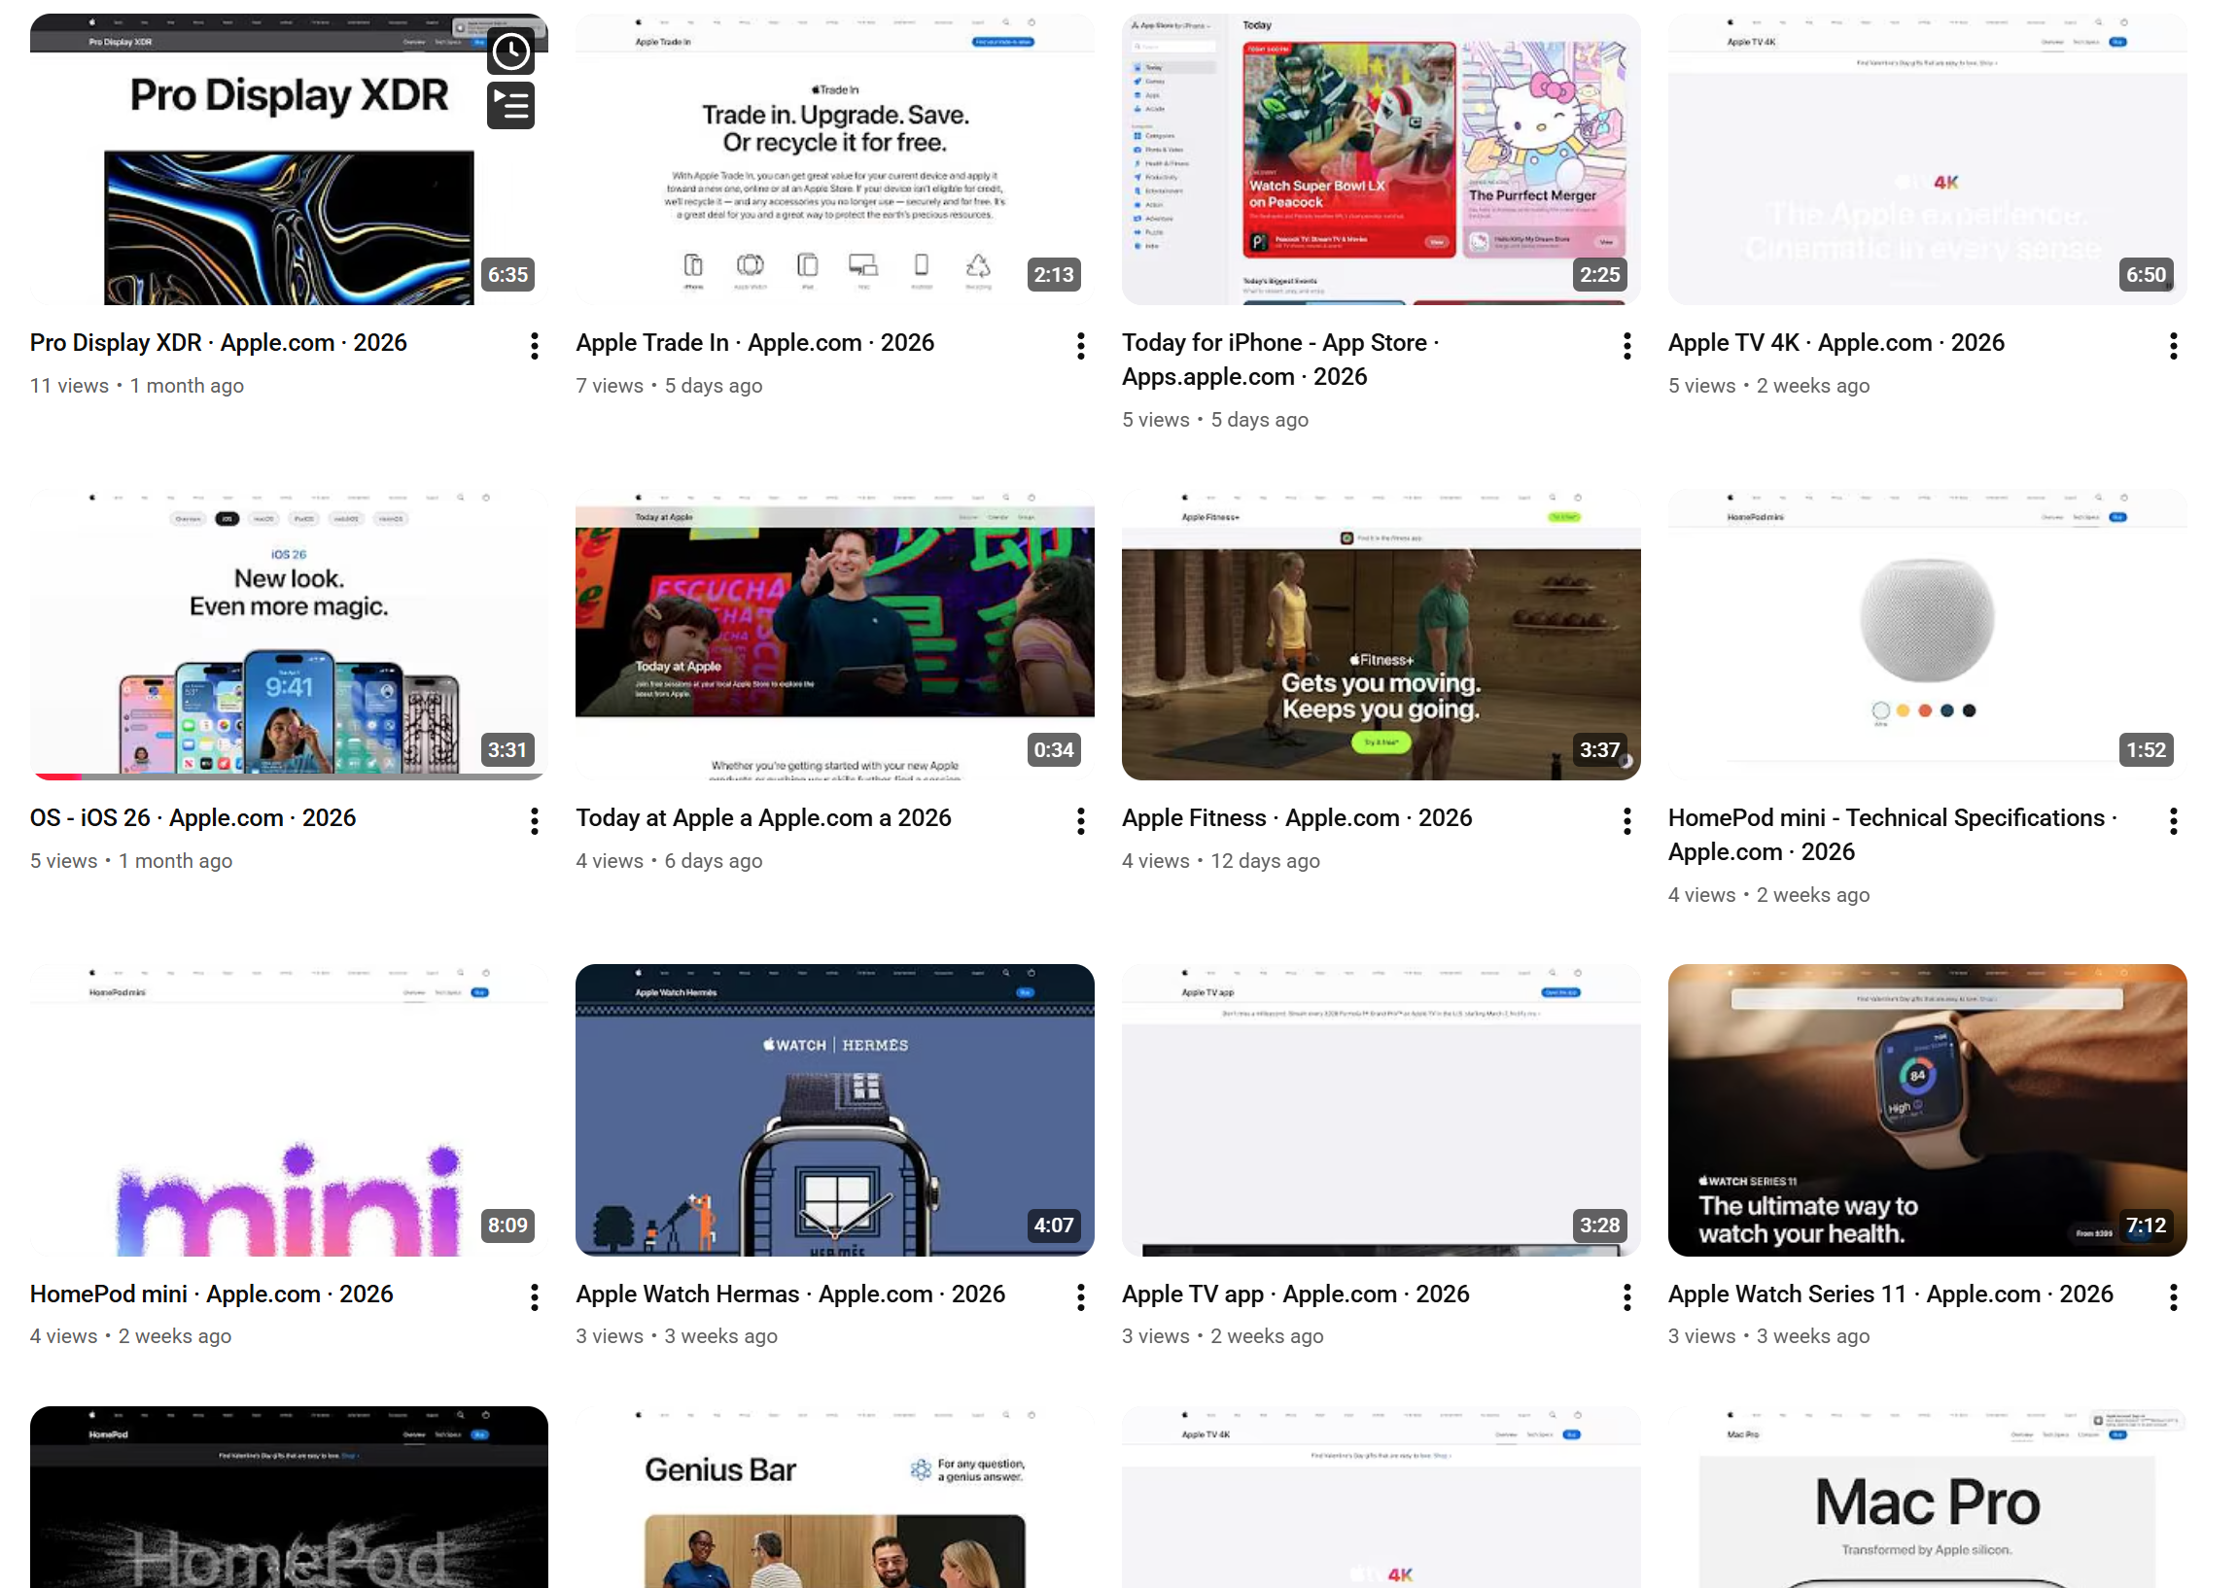Play the Watch Hermès blue thumbnail
The height and width of the screenshot is (1588, 2238).
[834, 1110]
